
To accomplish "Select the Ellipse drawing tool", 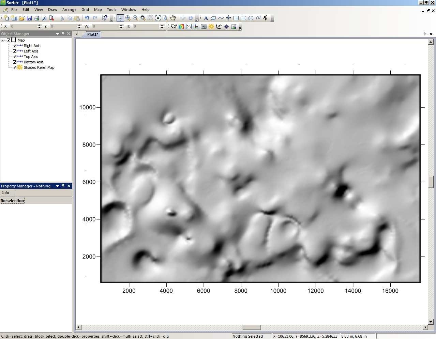I will (x=251, y=18).
